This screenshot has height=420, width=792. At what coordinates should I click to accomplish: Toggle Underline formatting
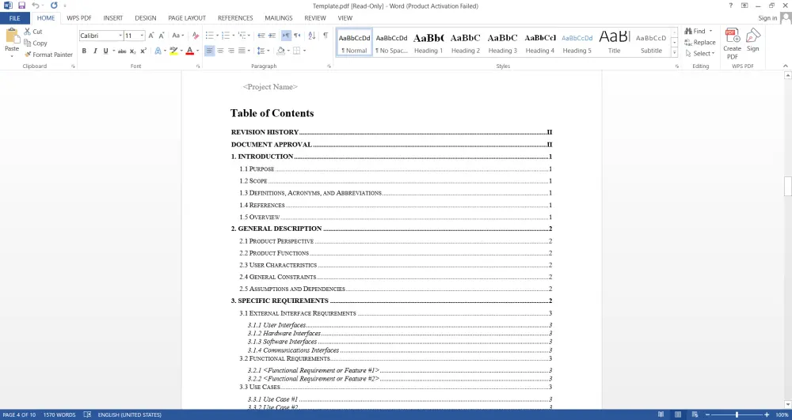coord(105,51)
